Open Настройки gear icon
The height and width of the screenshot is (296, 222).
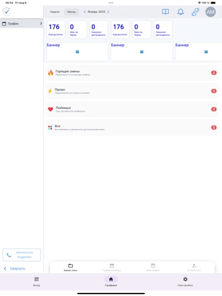pyautogui.click(x=185, y=279)
